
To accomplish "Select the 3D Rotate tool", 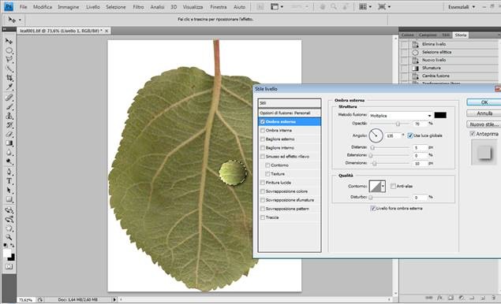I will click(x=9, y=210).
